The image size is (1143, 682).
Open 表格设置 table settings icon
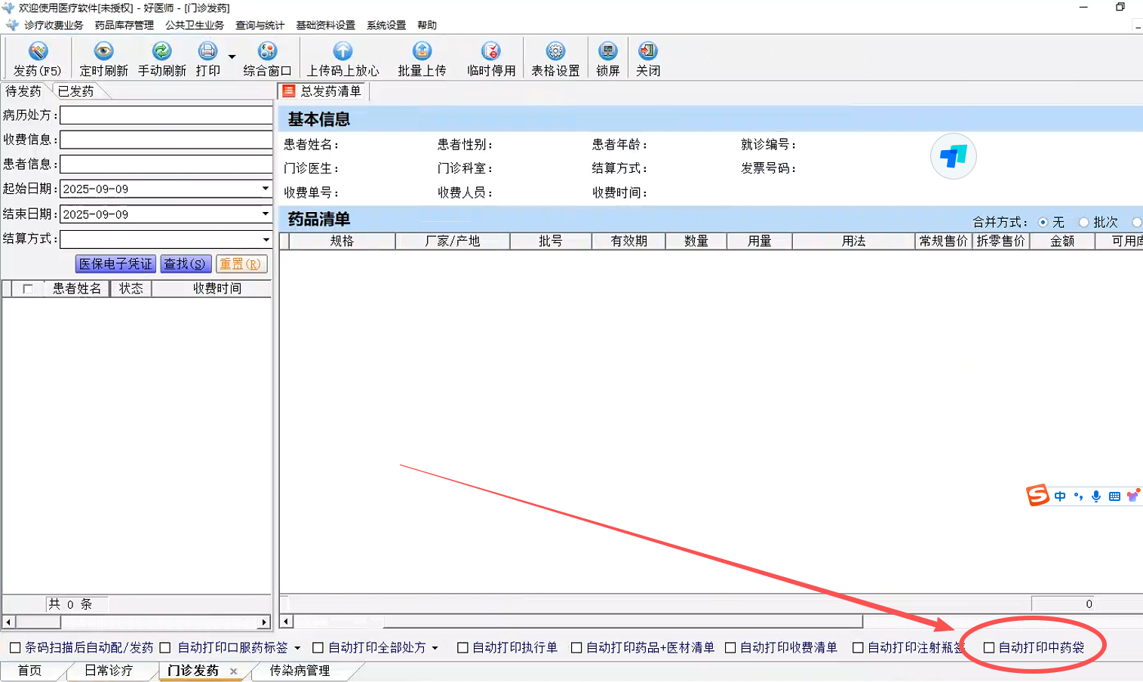tap(555, 51)
